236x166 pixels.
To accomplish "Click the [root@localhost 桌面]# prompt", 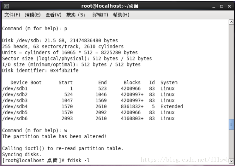I will coord(33,160).
